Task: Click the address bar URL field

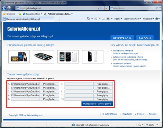Action: click(x=58, y=8)
